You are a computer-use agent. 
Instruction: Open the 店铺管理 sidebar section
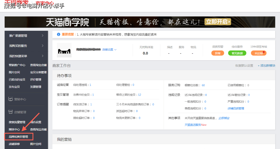(20, 112)
